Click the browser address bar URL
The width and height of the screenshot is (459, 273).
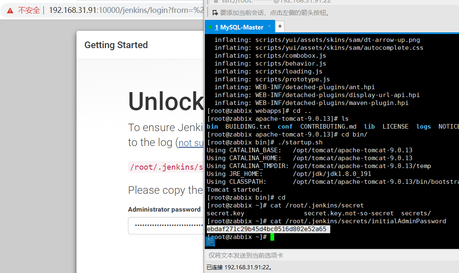[126, 10]
